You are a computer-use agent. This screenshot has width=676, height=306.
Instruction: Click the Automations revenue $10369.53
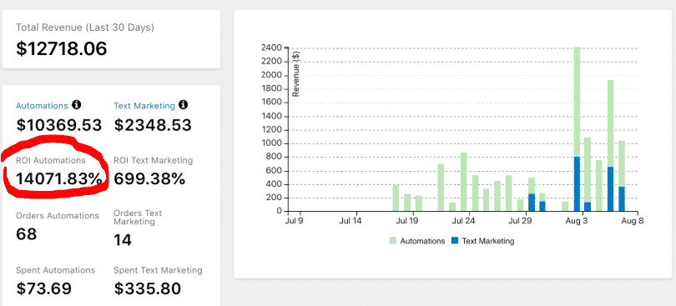(x=59, y=125)
